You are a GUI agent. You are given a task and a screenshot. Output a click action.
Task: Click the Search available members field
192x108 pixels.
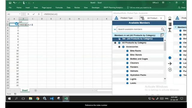point(139,29)
